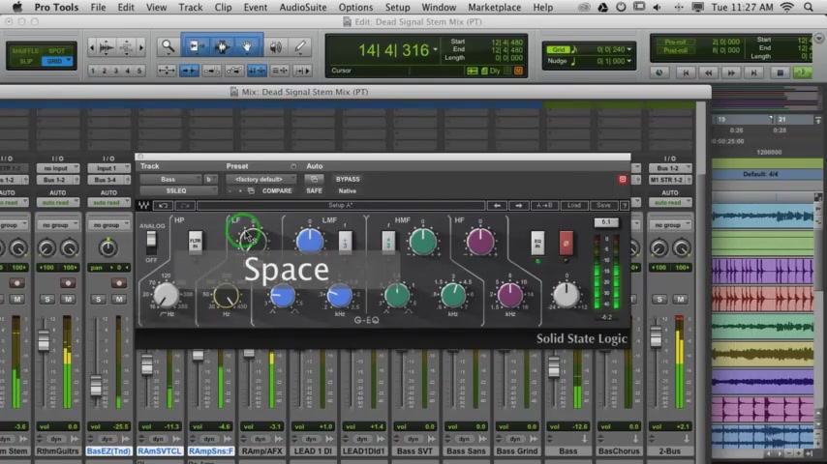Click the plugin Redo arrow
Image resolution: width=827 pixels, height=464 pixels.
184,205
